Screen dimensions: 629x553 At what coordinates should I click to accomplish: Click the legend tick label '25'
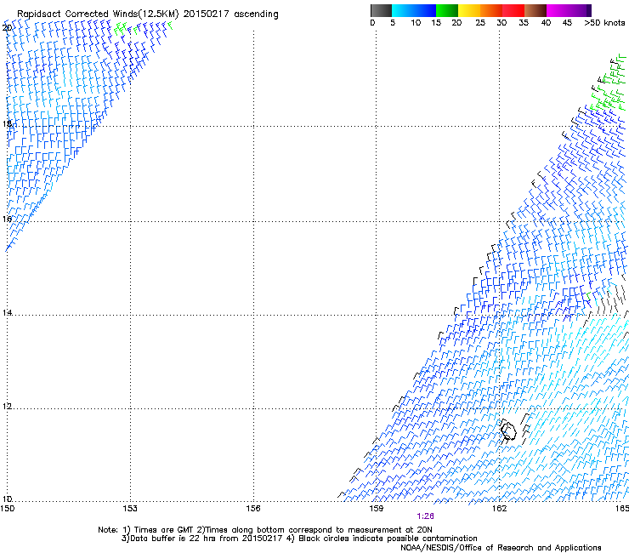(480, 23)
